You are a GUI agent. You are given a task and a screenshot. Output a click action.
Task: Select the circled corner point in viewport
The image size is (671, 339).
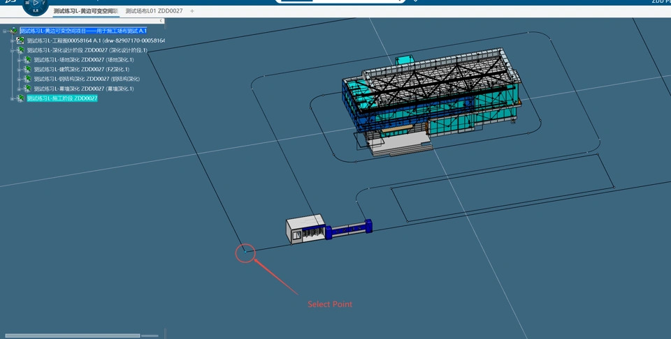tap(245, 252)
